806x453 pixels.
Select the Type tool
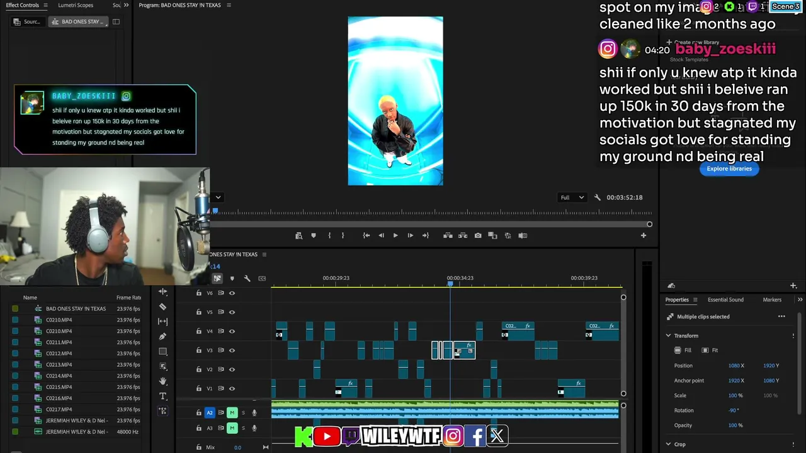(163, 396)
